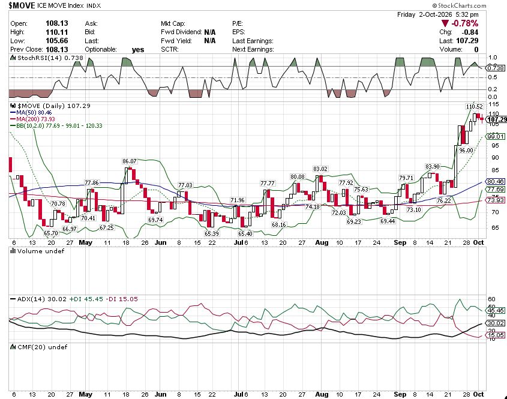
Task: Click the 15.05 -DI axis tag
Action: pyautogui.click(x=496, y=335)
